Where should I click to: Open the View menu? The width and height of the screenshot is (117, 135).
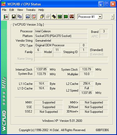point(20,10)
